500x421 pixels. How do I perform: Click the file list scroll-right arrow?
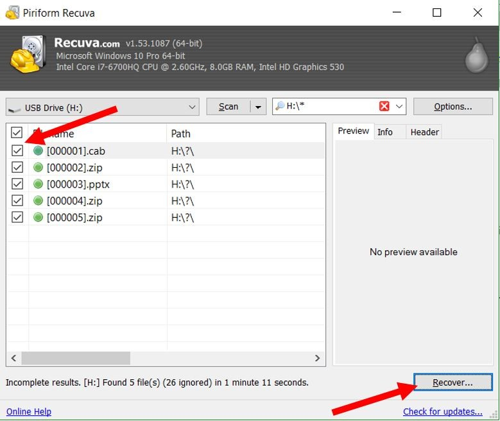(x=317, y=358)
